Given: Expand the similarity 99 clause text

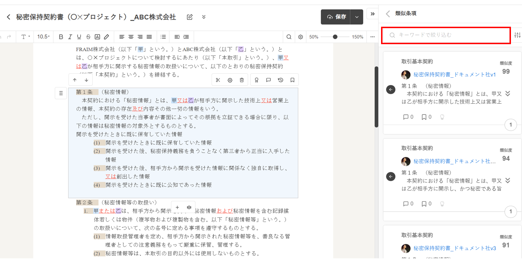Looking at the screenshot, I should pos(508,94).
